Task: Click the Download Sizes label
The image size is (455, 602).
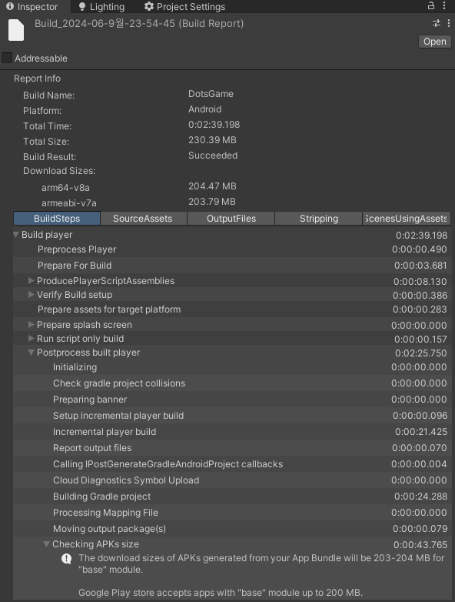Action: (59, 171)
